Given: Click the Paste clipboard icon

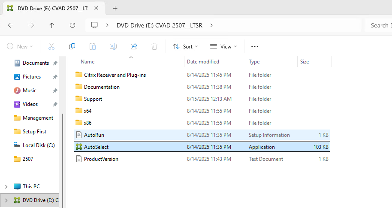Looking at the screenshot, I should click(93, 46).
